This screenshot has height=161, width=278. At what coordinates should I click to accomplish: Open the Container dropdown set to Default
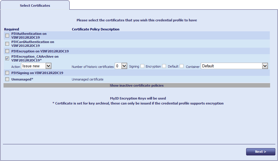[234, 66]
